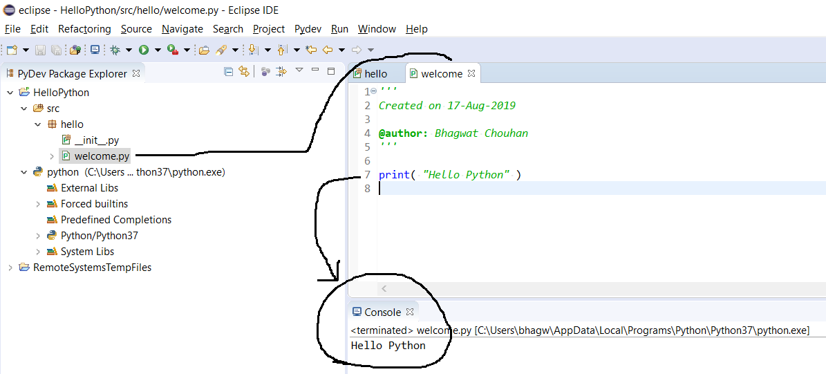826x374 pixels.
Task: Click the 'Created on 17-Aug-2019' comment line
Action: 447,105
